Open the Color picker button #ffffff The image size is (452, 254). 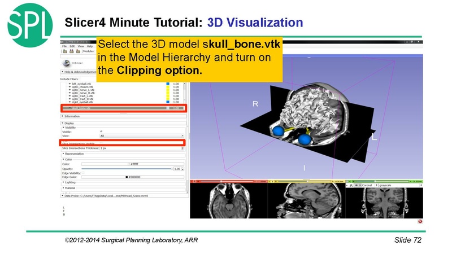[x=133, y=164]
